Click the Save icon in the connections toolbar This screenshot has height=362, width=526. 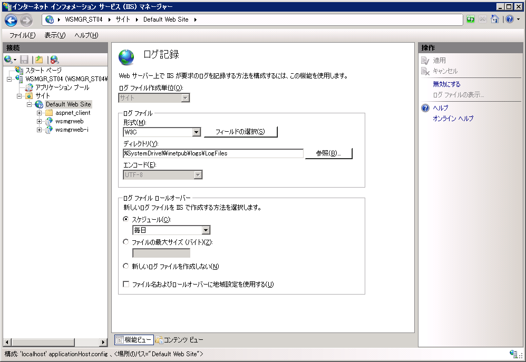pyautogui.click(x=24, y=60)
